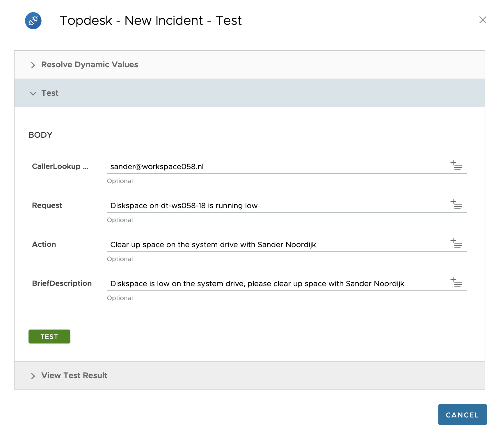Click the Topdesk plugin icon in the header
This screenshot has width=498, height=432.
click(x=33, y=20)
